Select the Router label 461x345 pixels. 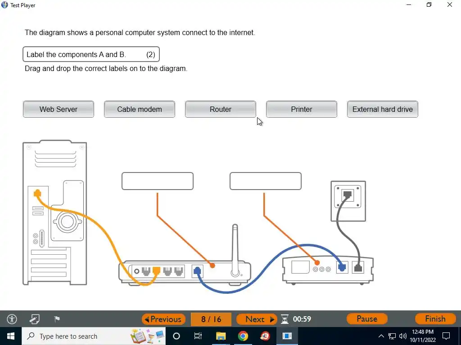221,109
